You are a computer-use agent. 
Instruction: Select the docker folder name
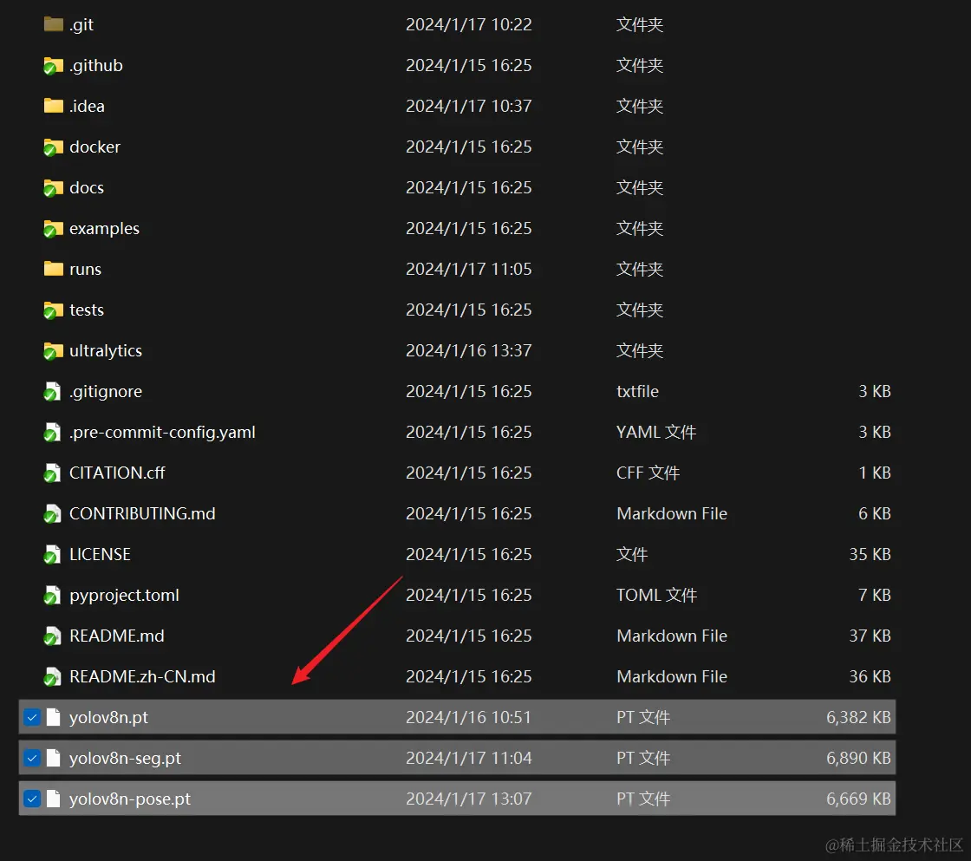click(x=94, y=147)
